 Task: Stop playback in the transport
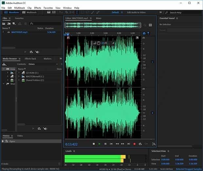(94, 144)
